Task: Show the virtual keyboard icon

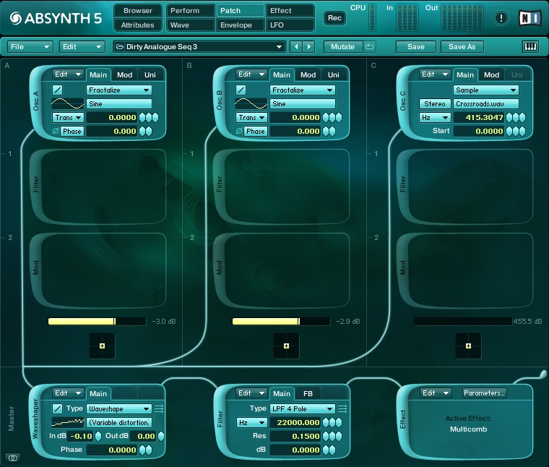Action: (530, 46)
